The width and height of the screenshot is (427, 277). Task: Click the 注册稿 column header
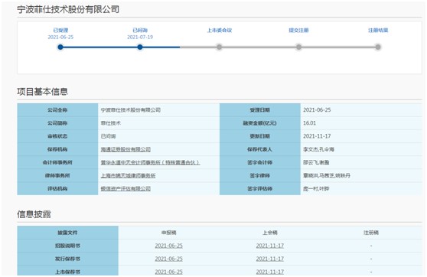click(x=371, y=233)
